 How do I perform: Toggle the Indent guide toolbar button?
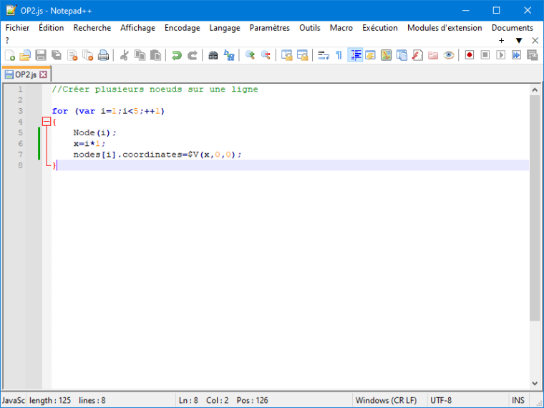(355, 55)
